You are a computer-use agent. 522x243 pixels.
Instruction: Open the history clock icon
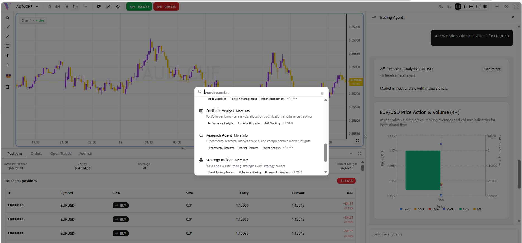506,7
